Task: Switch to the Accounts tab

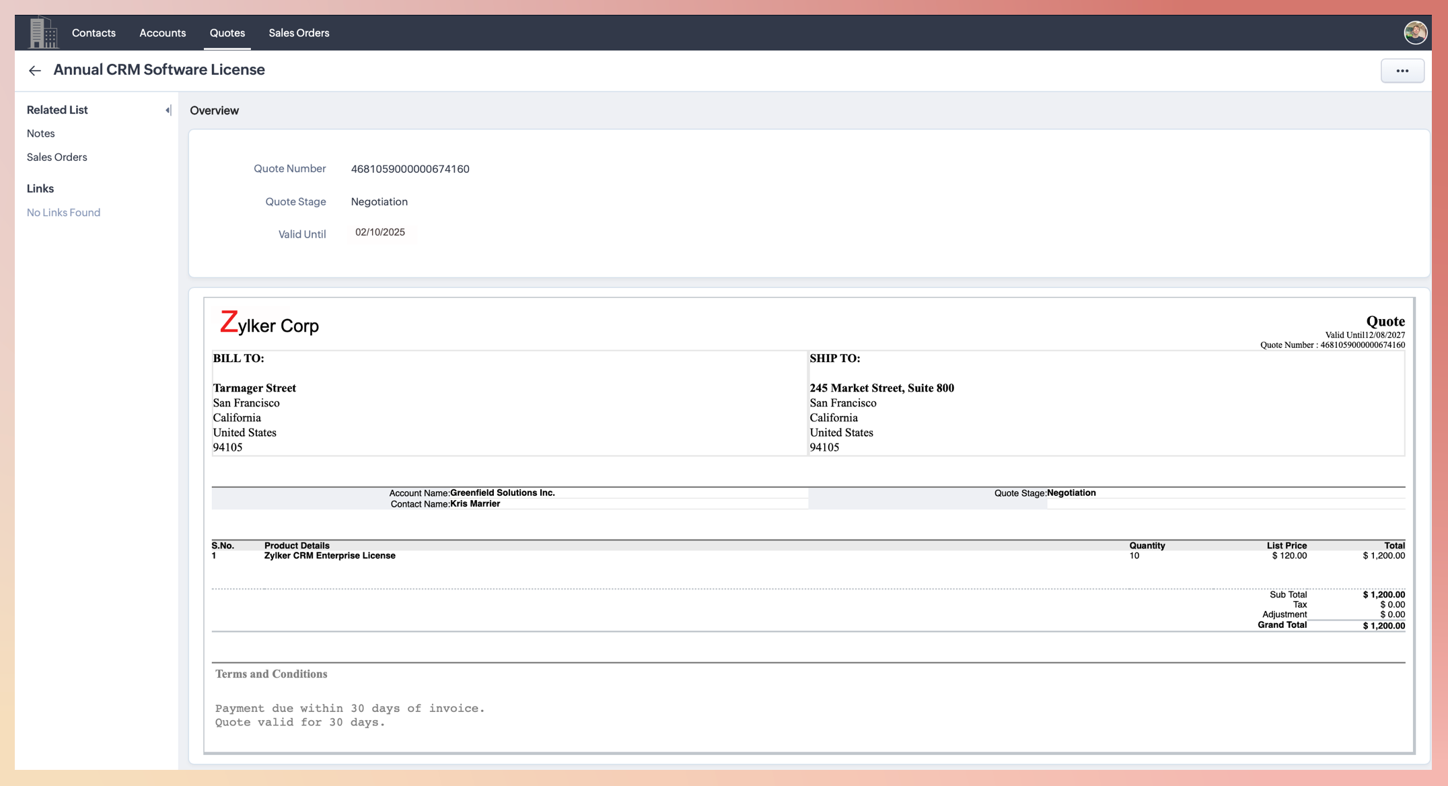Action: point(162,33)
